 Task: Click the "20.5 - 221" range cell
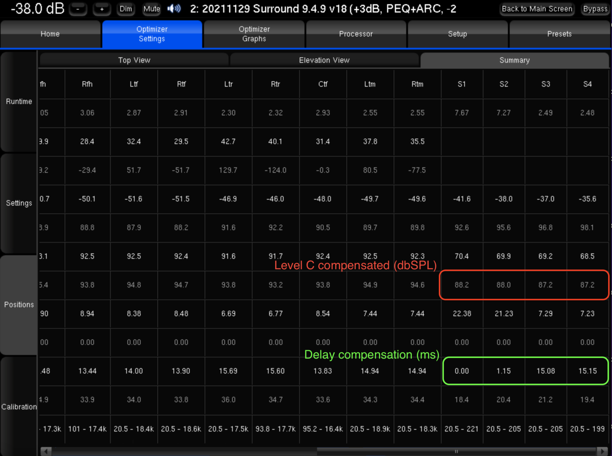pos(462,429)
